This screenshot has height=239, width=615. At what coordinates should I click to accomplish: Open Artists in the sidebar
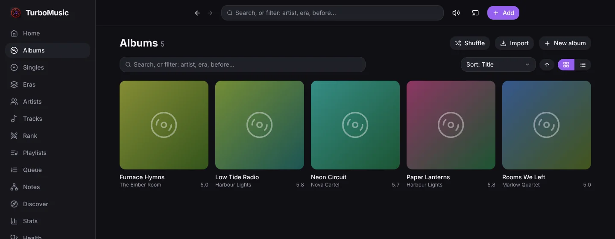point(47,102)
